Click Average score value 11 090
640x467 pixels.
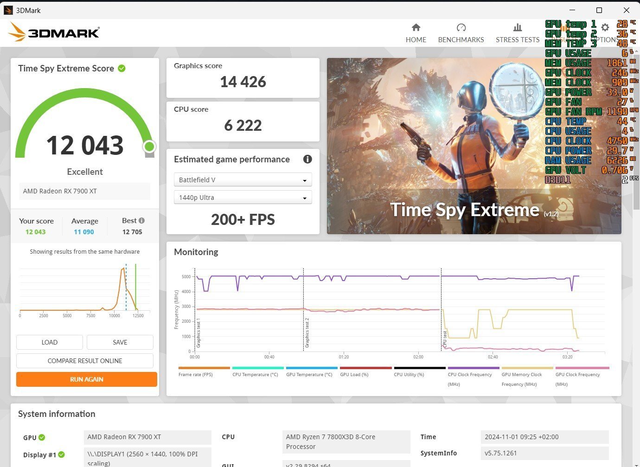[84, 232]
